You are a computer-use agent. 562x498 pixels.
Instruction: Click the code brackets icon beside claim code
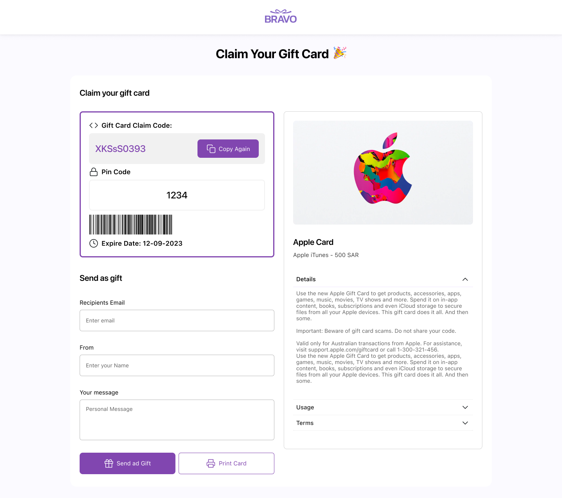[x=94, y=125]
